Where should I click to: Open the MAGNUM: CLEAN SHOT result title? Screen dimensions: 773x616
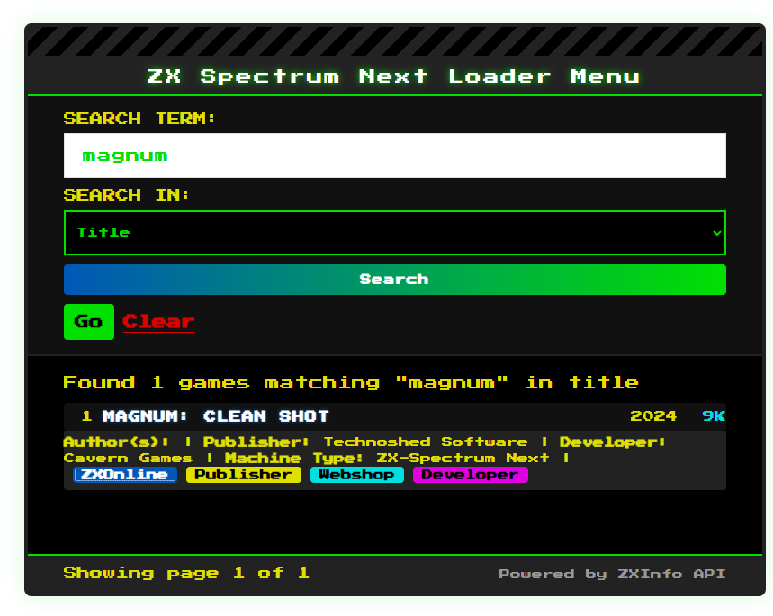click(x=215, y=416)
